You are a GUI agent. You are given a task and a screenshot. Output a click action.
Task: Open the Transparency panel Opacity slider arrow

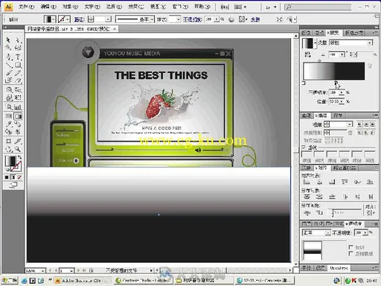click(x=365, y=232)
